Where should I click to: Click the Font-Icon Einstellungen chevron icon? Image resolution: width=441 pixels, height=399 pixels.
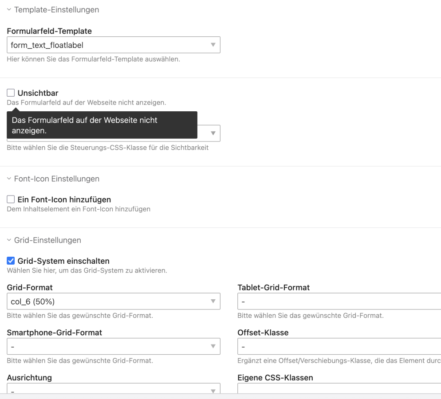tap(9, 179)
